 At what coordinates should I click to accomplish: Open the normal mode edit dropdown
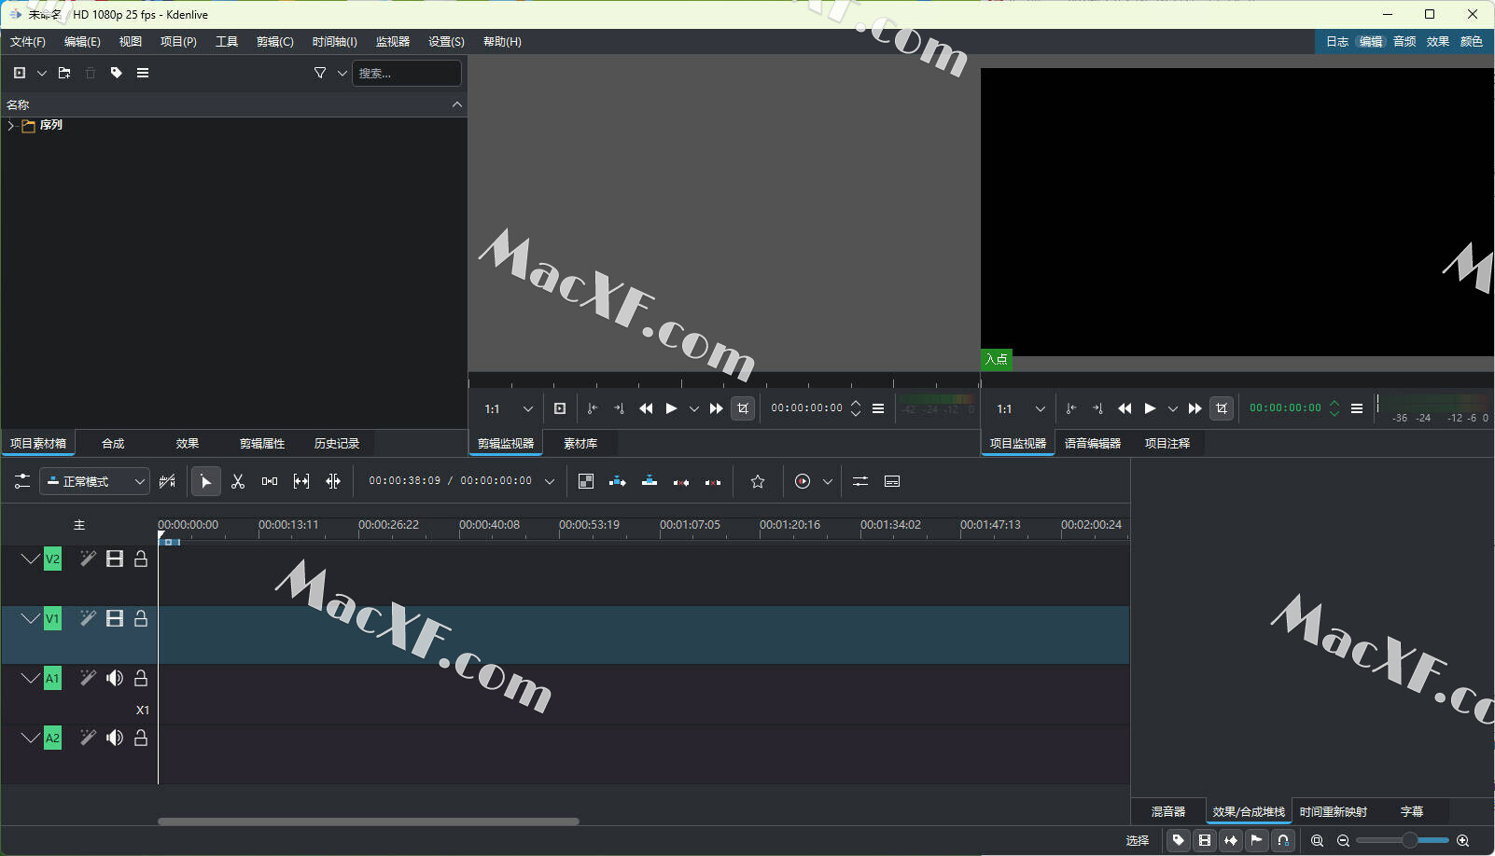coord(94,481)
